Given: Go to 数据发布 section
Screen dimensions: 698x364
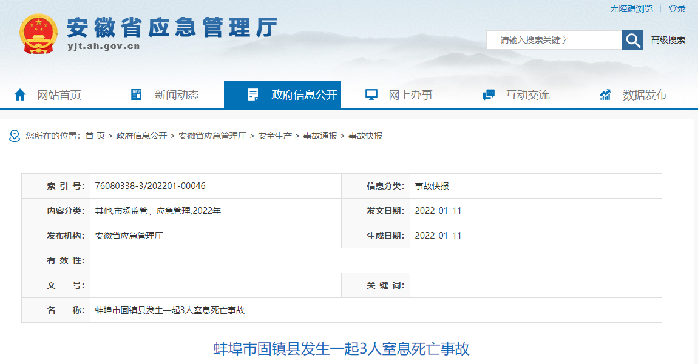Looking at the screenshot, I should [x=645, y=94].
